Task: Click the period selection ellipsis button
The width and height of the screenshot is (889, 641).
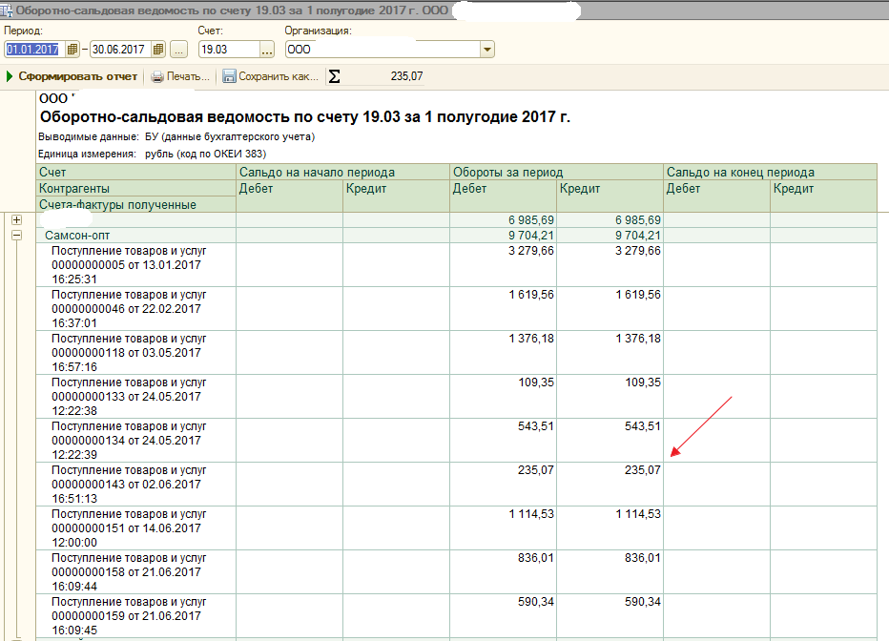Action: [178, 50]
